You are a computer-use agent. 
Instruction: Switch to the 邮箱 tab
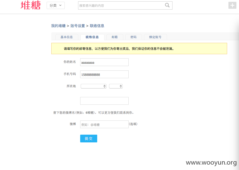(x=115, y=37)
